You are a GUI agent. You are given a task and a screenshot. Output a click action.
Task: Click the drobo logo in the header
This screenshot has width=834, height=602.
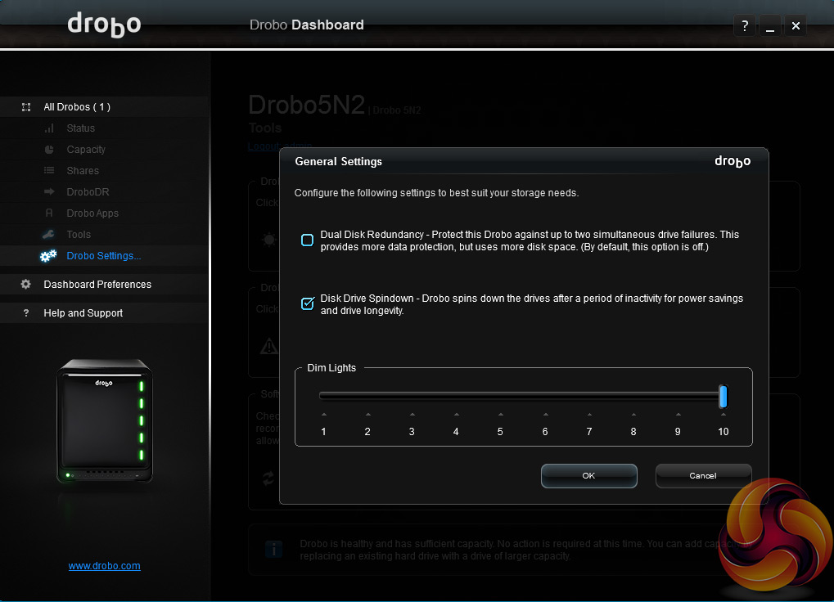(x=104, y=25)
